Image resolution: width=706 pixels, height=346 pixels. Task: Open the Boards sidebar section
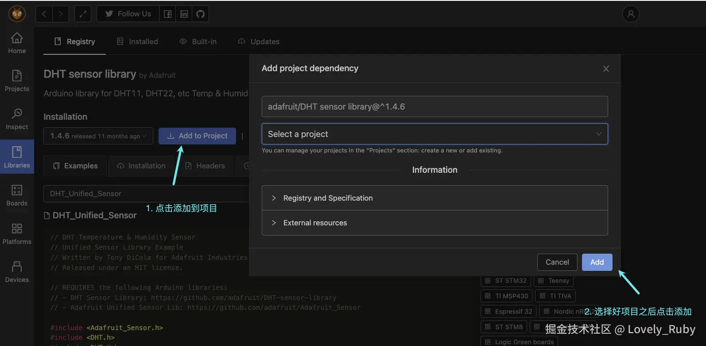[x=17, y=195]
